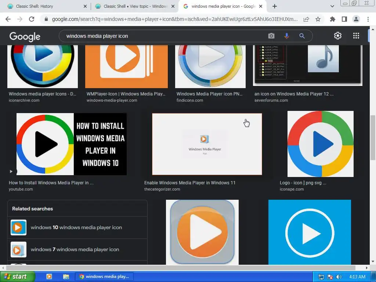
Task: Click 'Logo - icon ] png svg' title
Action: (303, 183)
